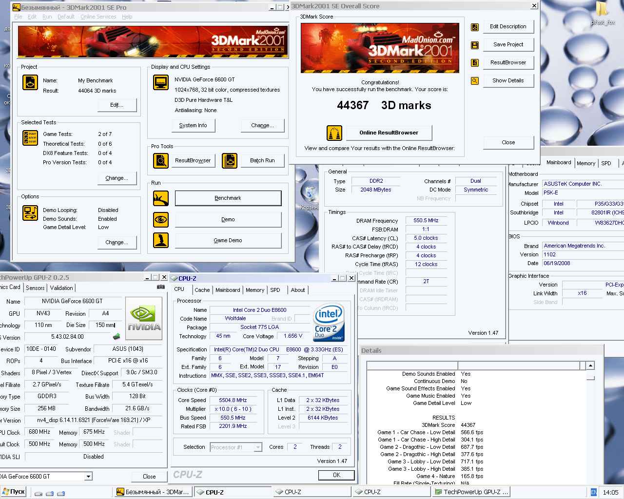Click the NVIDIA logo in GPU-Z
The image size is (624, 499).
pos(144,318)
